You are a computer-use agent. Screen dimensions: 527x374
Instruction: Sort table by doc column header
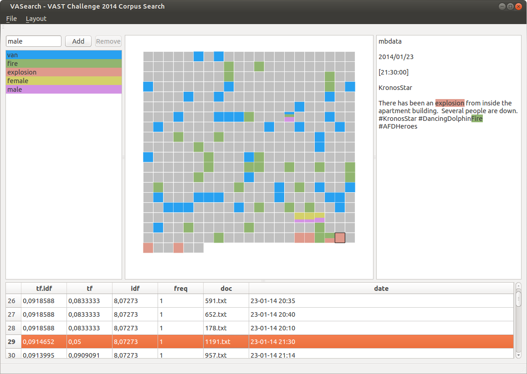226,289
